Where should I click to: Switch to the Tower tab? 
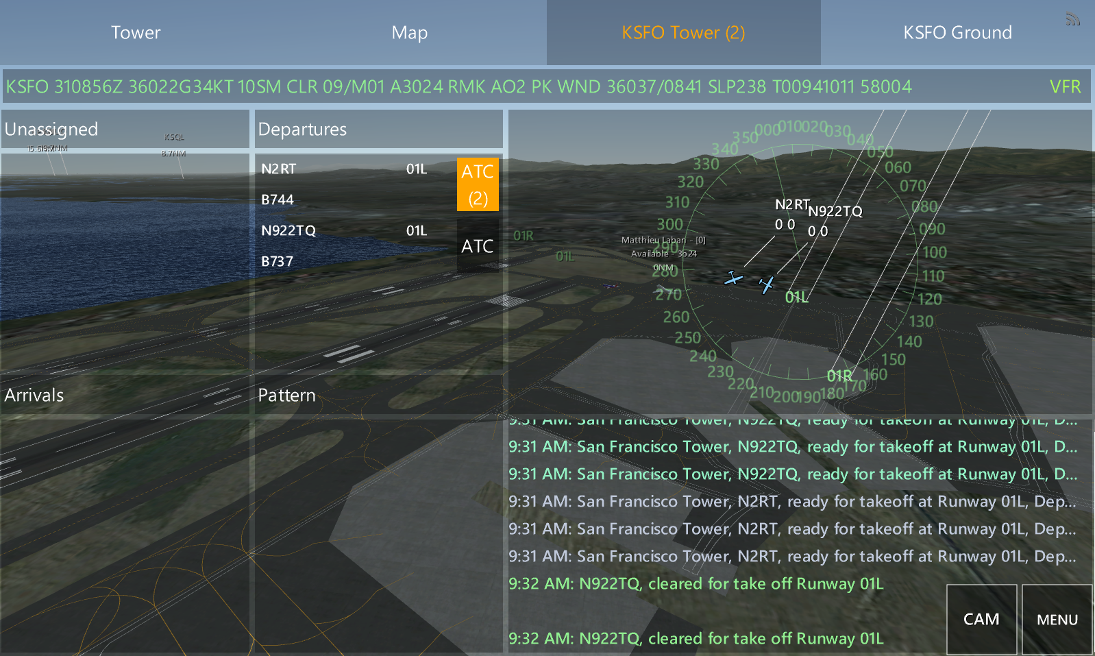136,32
